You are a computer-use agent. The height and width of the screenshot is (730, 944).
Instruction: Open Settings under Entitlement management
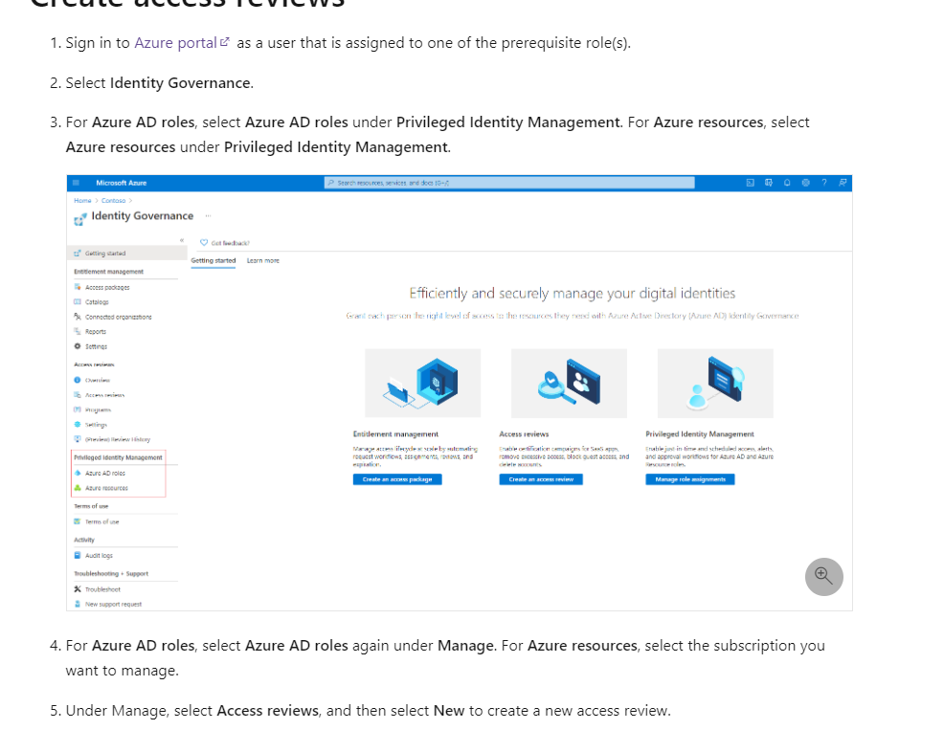tap(97, 346)
